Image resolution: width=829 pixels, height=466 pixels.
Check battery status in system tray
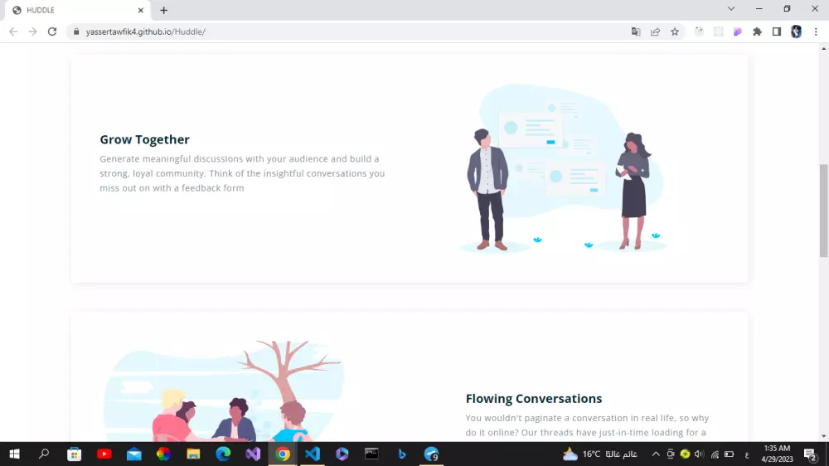729,454
